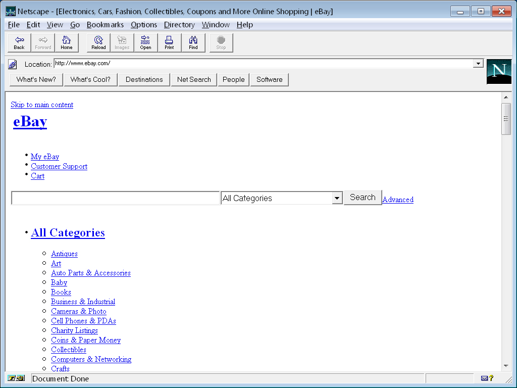The height and width of the screenshot is (388, 517).
Task: Click the Home toolbar icon
Action: pyautogui.click(x=67, y=43)
